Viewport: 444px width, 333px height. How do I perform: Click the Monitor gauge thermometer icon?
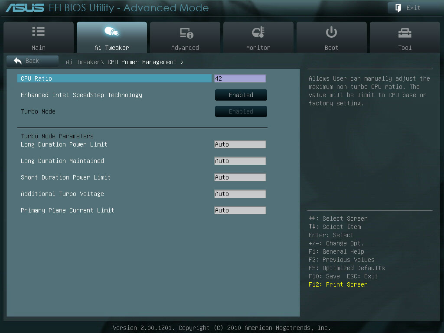[x=258, y=32]
